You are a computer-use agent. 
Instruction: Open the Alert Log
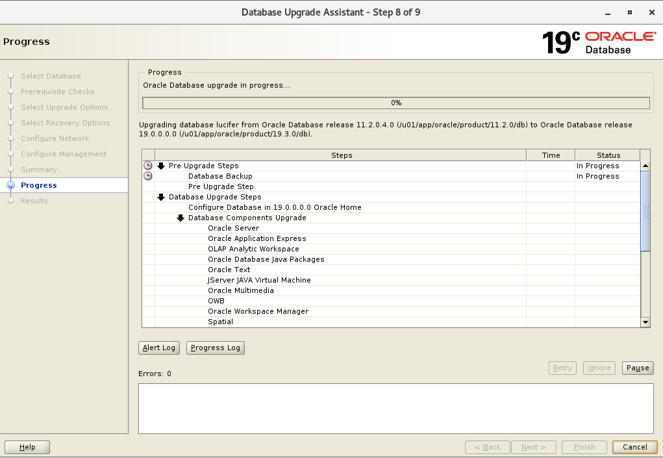point(159,348)
